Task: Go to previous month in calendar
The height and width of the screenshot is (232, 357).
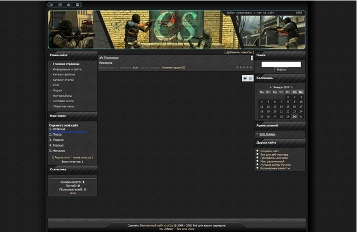Action: (270, 87)
